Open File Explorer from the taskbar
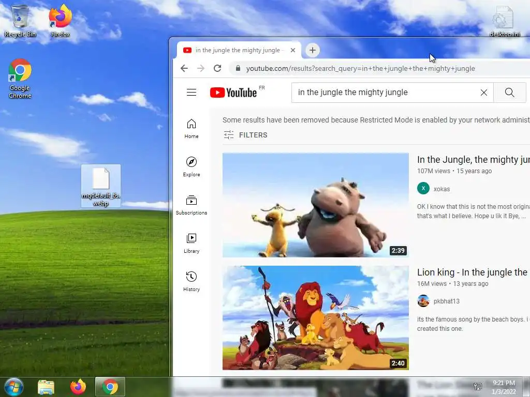The image size is (530, 397). (x=46, y=387)
